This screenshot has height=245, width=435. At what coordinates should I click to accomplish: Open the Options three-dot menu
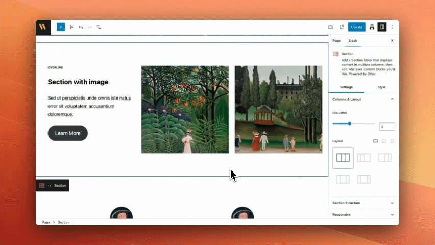(392, 27)
